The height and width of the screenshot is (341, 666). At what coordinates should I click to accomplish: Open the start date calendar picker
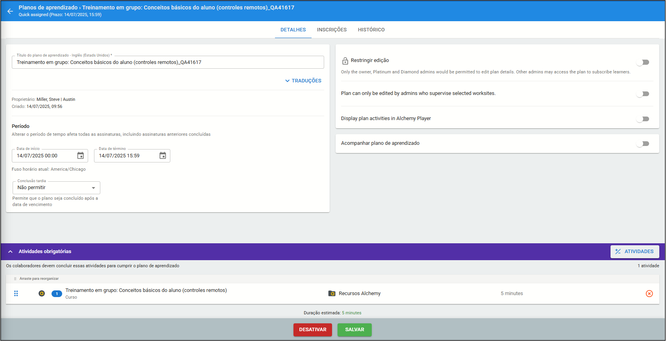click(x=81, y=156)
